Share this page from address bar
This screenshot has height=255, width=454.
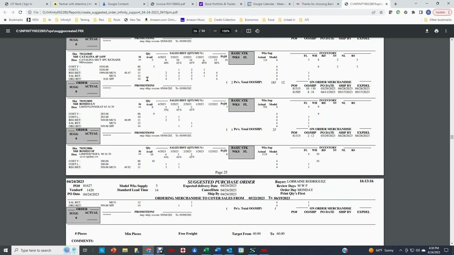click(373, 12)
